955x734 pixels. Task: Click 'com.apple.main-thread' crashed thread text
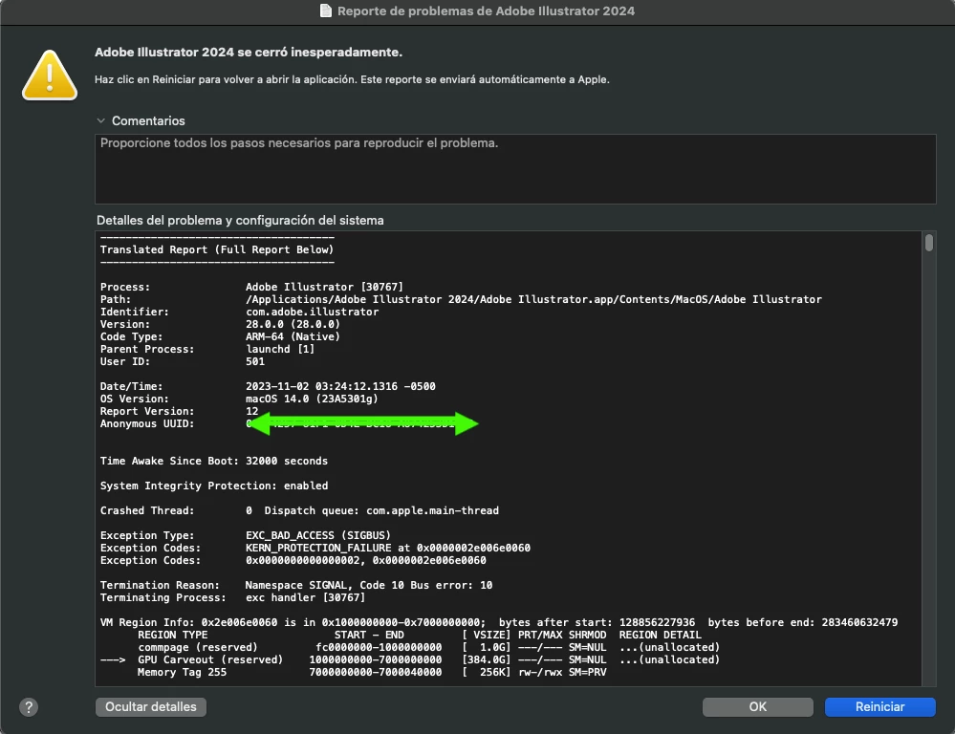tap(432, 510)
